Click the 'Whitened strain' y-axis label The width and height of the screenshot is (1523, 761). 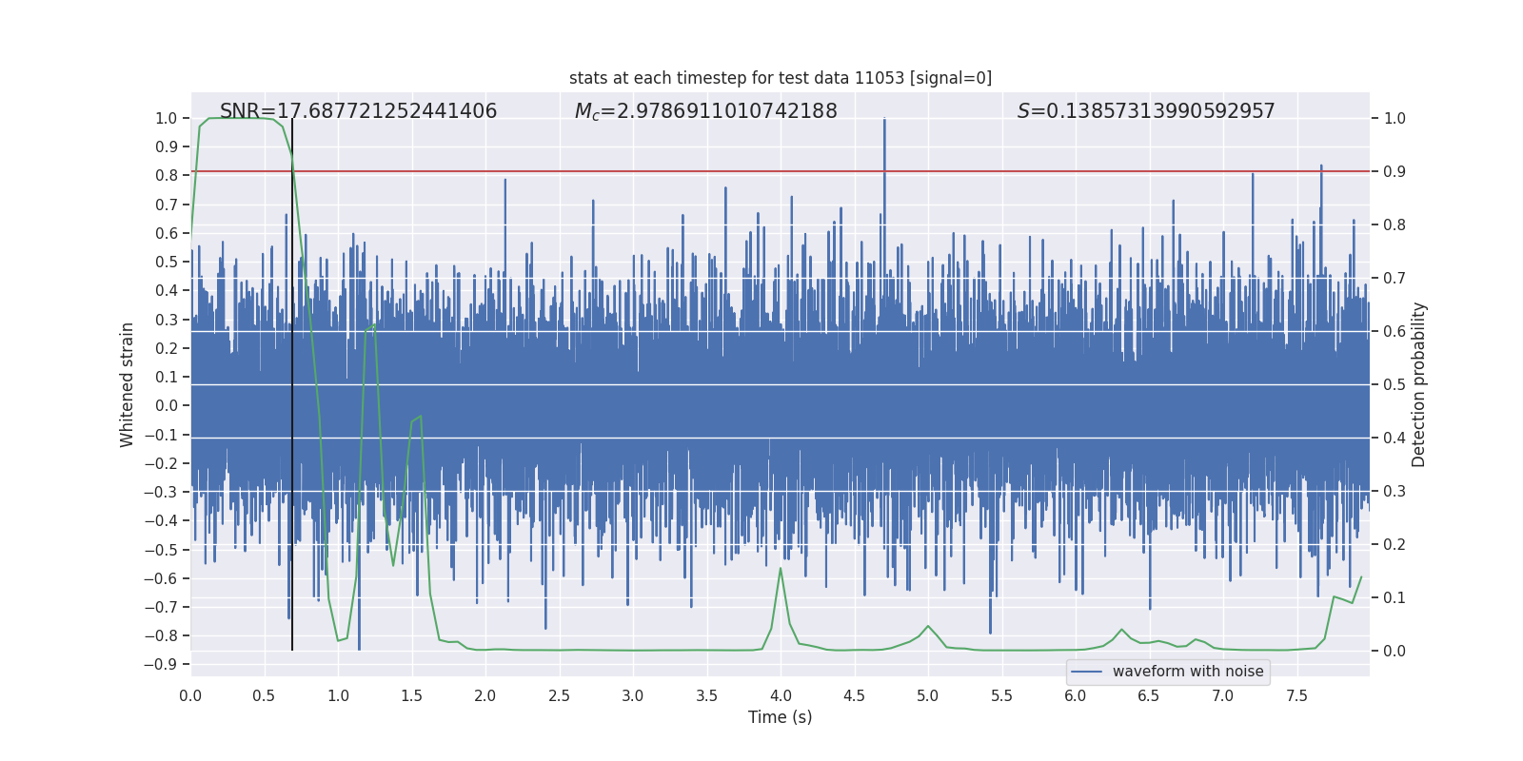click(x=127, y=384)
